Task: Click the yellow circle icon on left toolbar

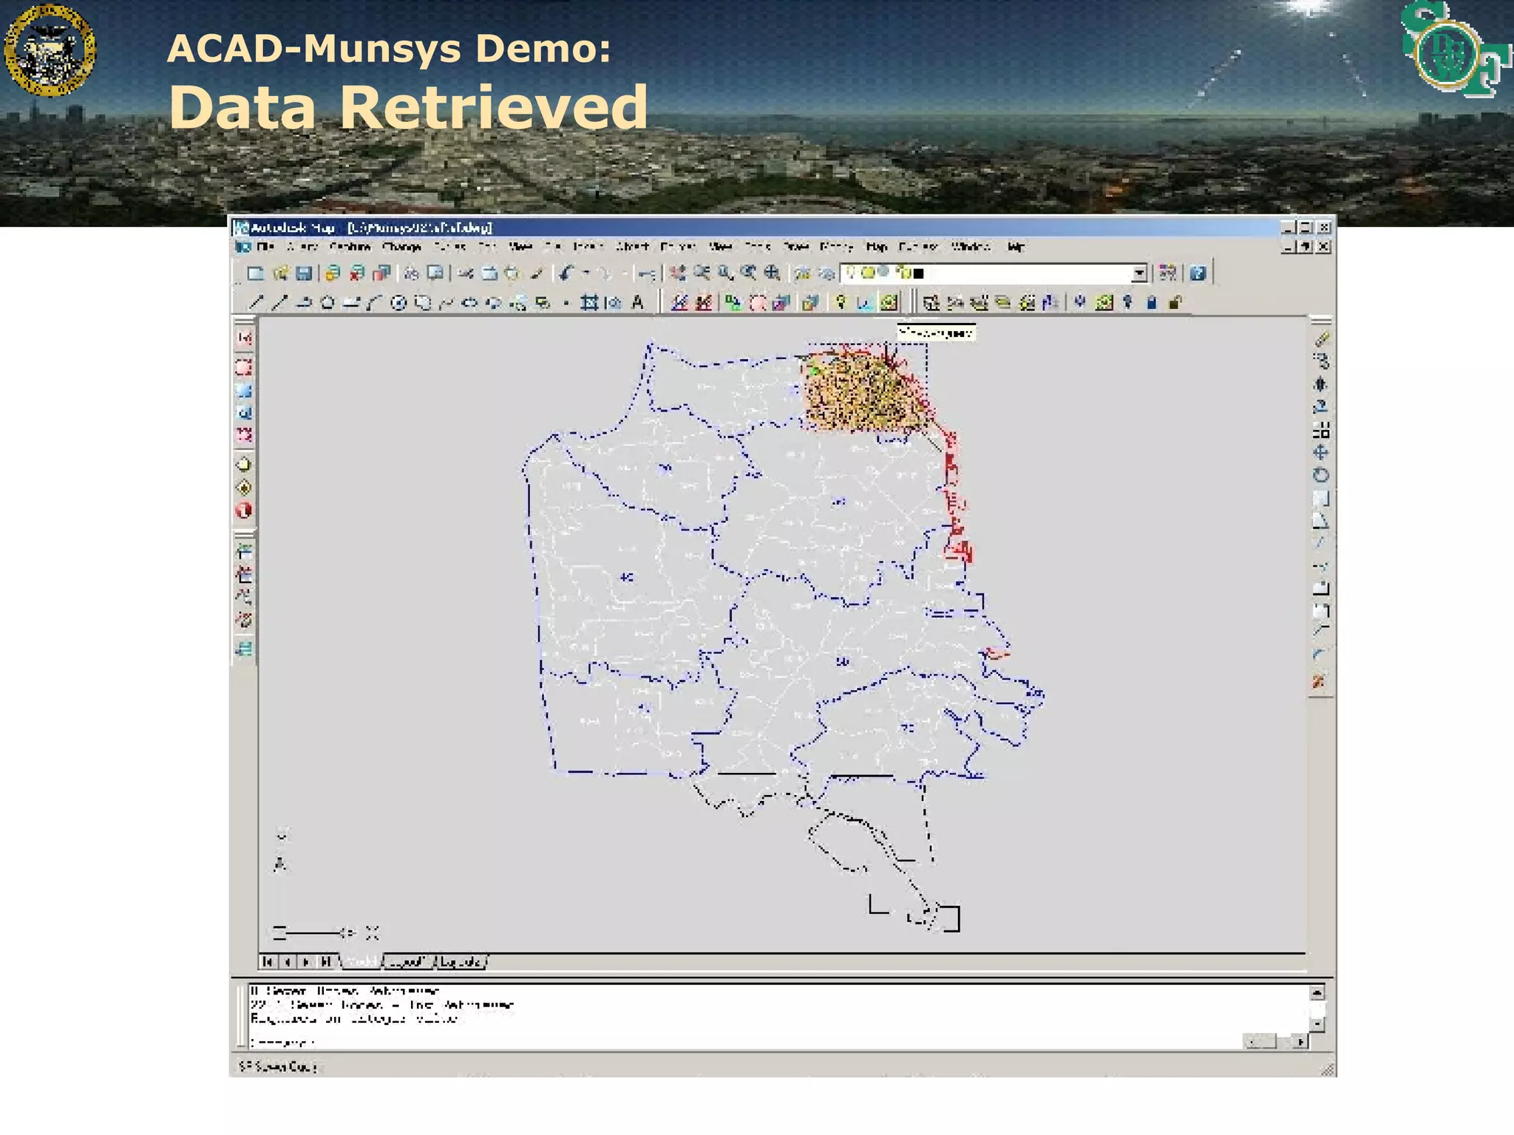Action: (x=244, y=465)
